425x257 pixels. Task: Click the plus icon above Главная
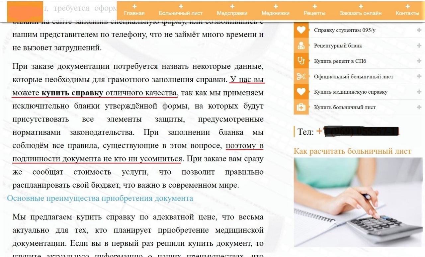(x=134, y=6)
